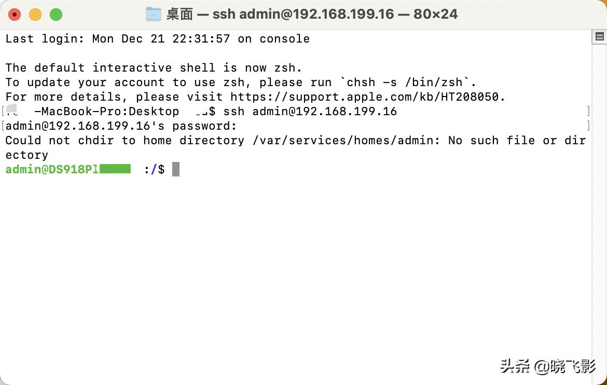Click the left mark bracket beside ssh command line

(x=3, y=111)
